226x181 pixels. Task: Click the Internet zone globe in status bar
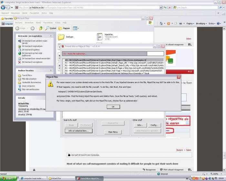pos(159,174)
